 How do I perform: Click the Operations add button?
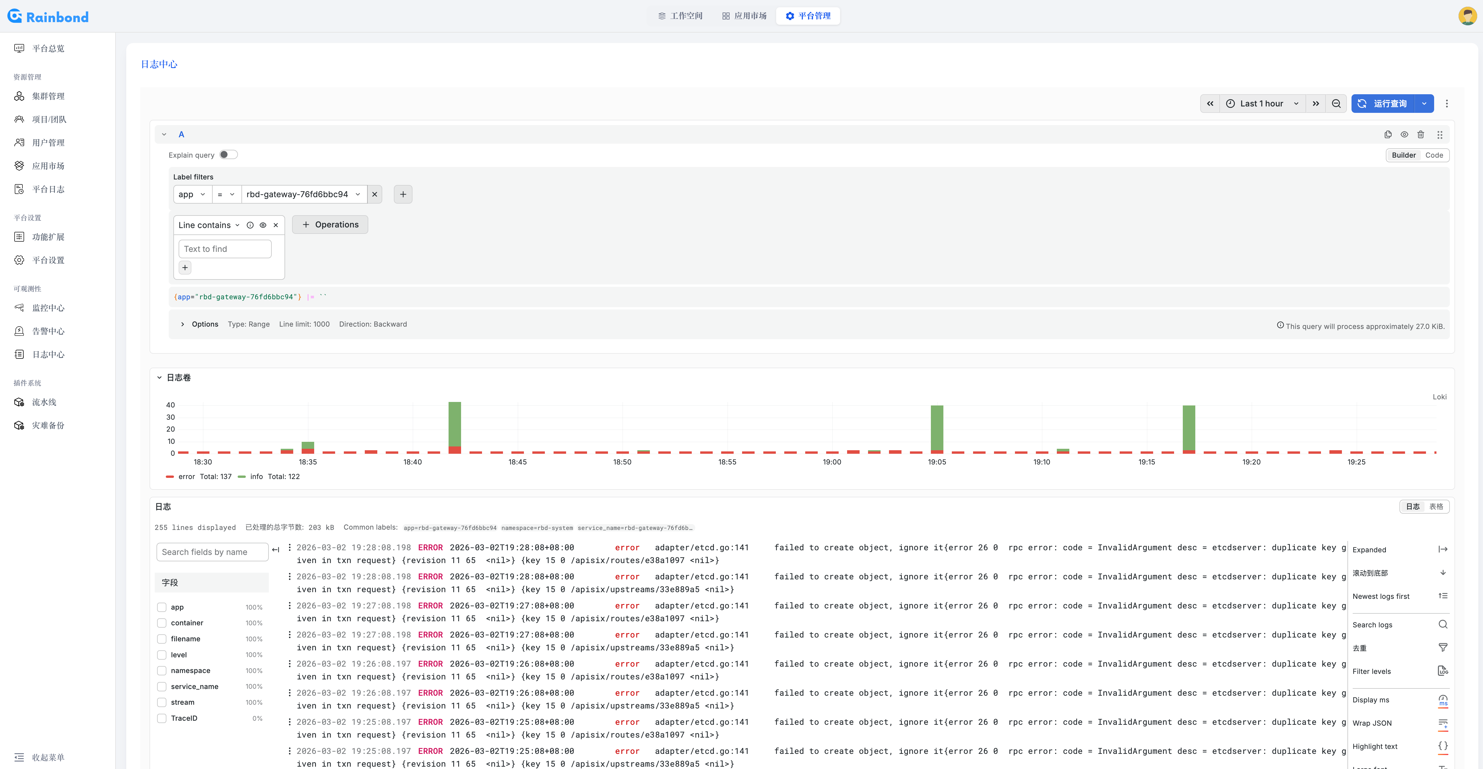coord(330,225)
